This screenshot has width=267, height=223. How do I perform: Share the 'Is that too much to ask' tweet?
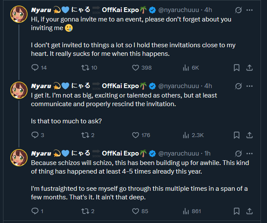pyautogui.click(x=249, y=135)
